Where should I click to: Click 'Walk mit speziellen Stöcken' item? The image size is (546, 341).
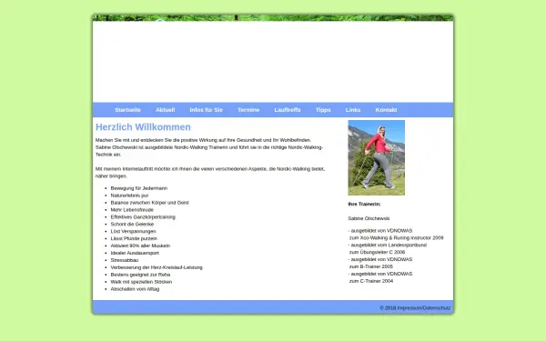coord(141,282)
